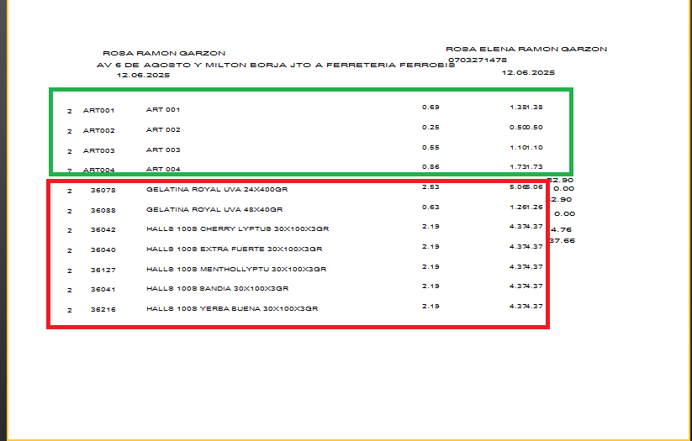Click item code ART003

pyautogui.click(x=98, y=150)
